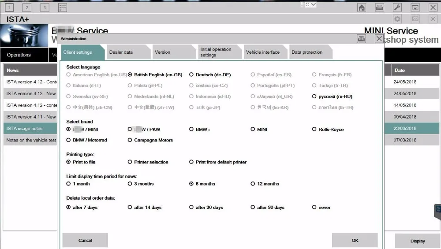
Task: Open the small dropdown chevron at top center
Action: (x=313, y=4)
